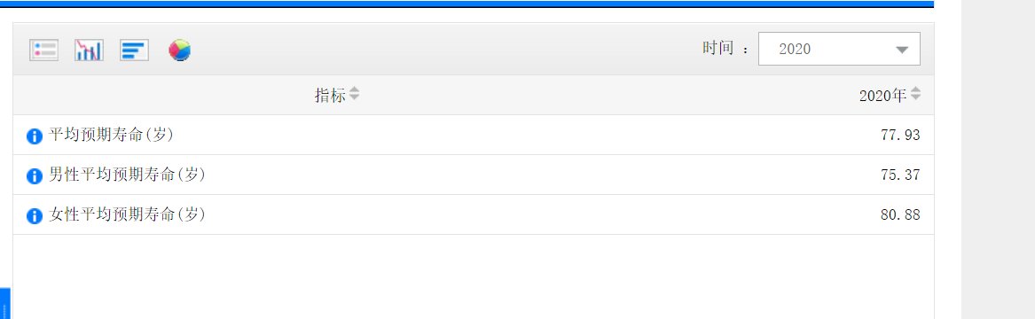Screen dimensions: 1035x319
Task: Sort by the 2020年 column arrows
Action: pos(915,94)
